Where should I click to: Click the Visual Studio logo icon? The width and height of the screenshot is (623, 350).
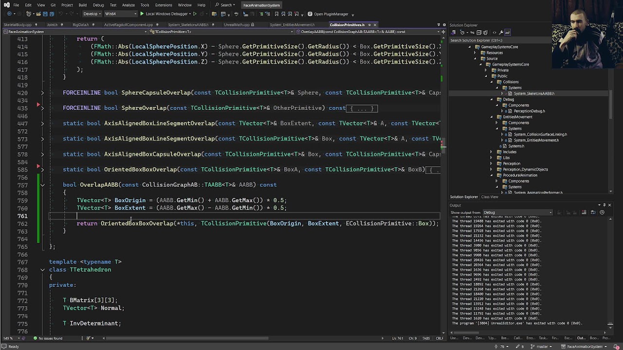point(6,5)
